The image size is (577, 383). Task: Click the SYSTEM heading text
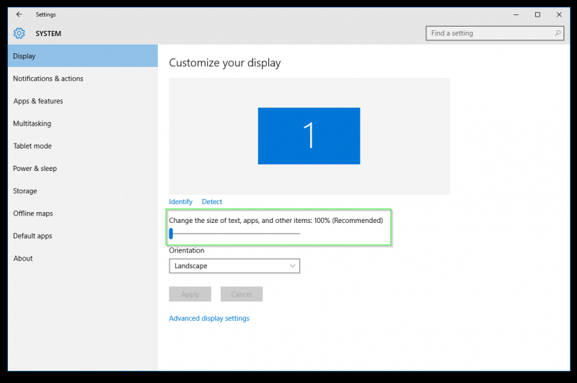click(x=48, y=33)
